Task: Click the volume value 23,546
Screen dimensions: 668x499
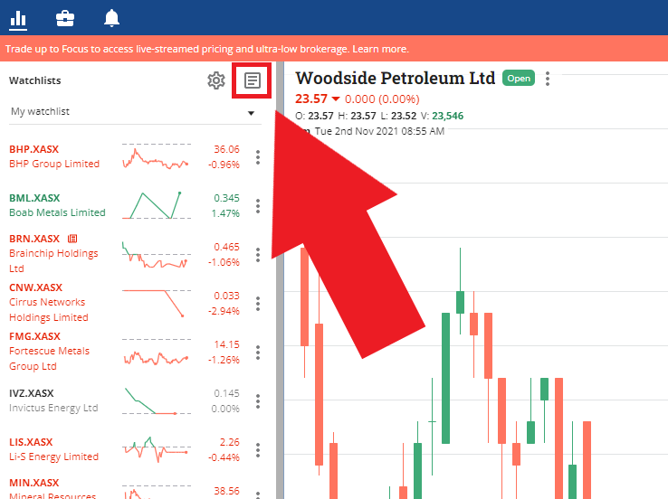Action: (448, 116)
